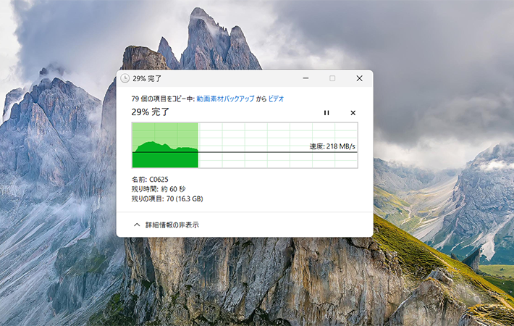Cancel the copy with the small X
514x326 pixels.
[353, 113]
